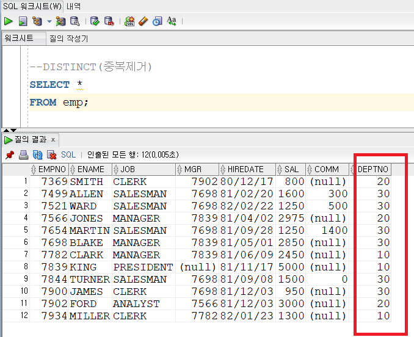Open the Explain Plan dropdown arrow

(49, 21)
